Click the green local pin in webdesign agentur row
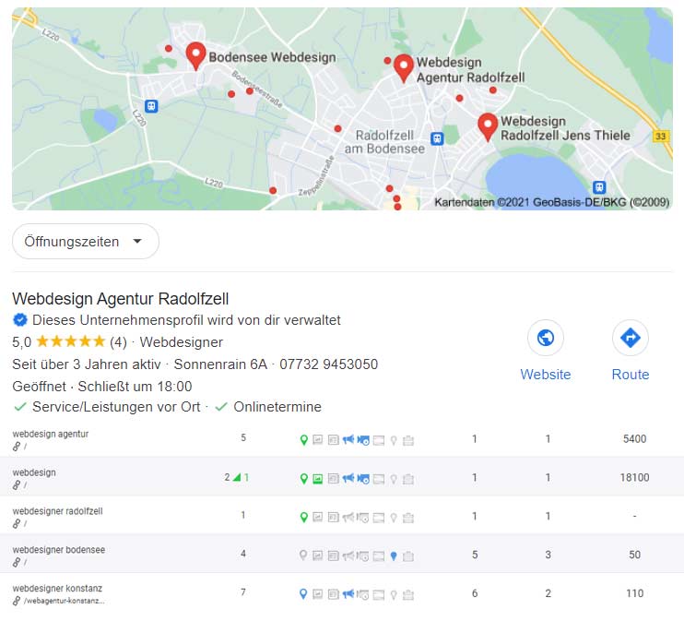 304,440
